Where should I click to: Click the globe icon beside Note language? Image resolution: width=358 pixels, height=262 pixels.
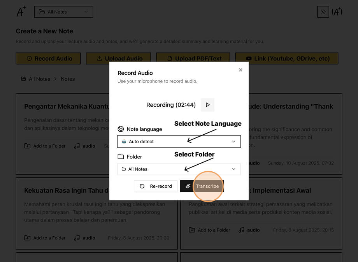point(121,129)
